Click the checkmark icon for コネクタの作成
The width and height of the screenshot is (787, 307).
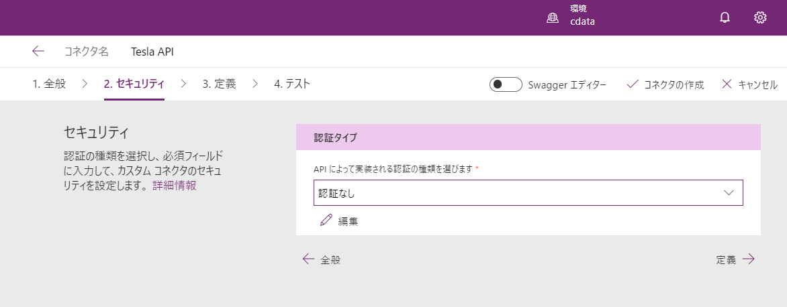coord(633,84)
